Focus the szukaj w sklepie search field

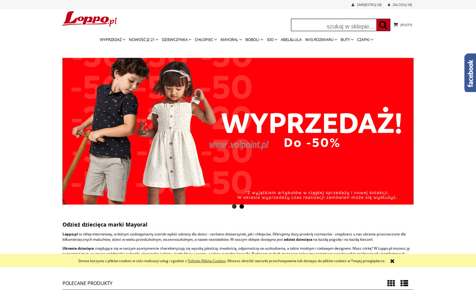[334, 25]
